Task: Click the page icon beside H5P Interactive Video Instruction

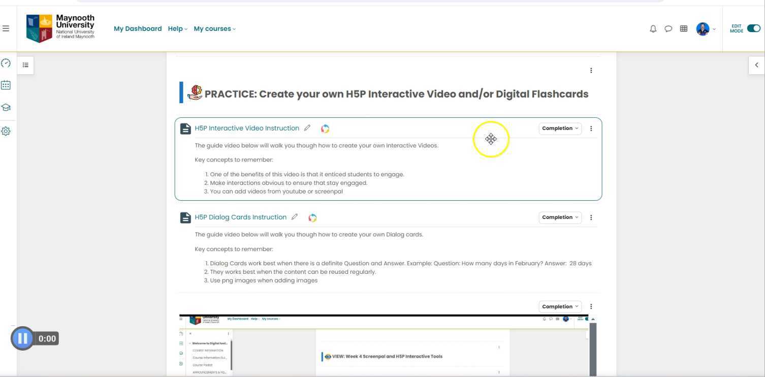Action: (x=186, y=129)
